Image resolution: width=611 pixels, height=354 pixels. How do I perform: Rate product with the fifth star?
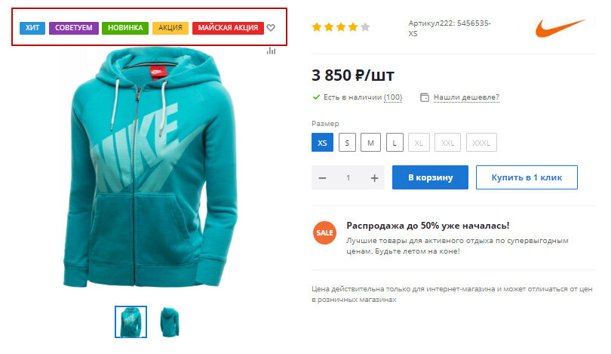tap(365, 27)
